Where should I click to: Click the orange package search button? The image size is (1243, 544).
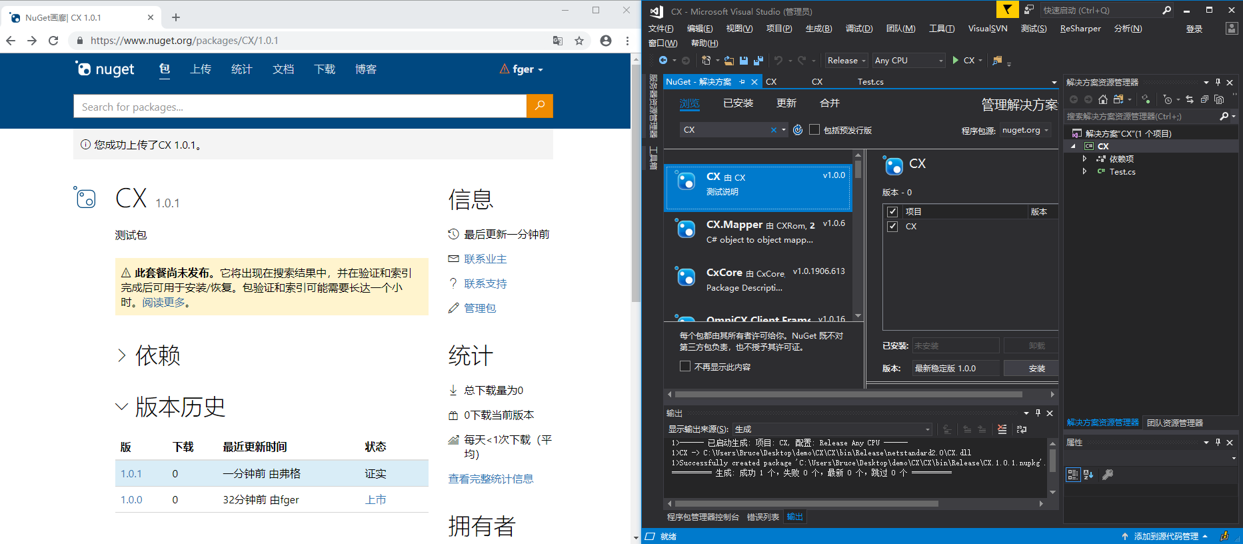pyautogui.click(x=540, y=105)
